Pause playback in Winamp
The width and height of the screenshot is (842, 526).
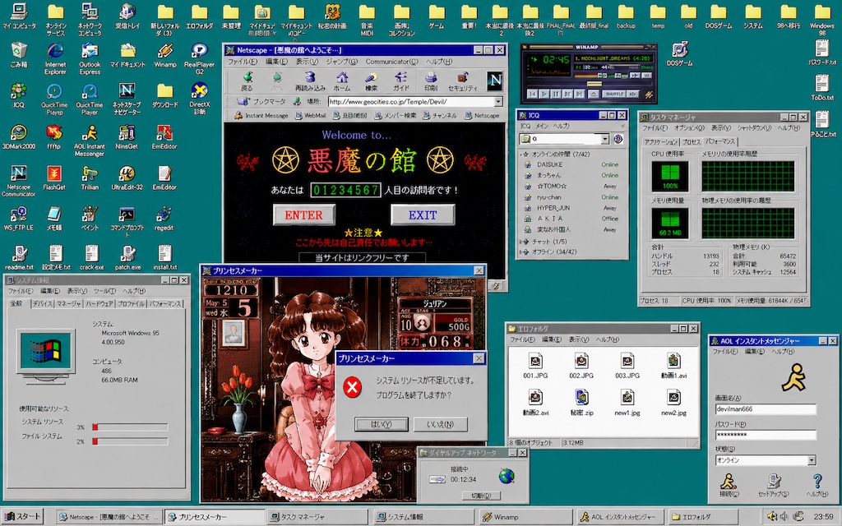[x=556, y=94]
